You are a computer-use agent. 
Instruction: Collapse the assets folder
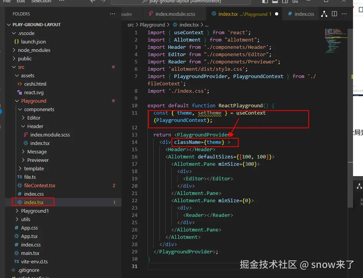click(17, 75)
